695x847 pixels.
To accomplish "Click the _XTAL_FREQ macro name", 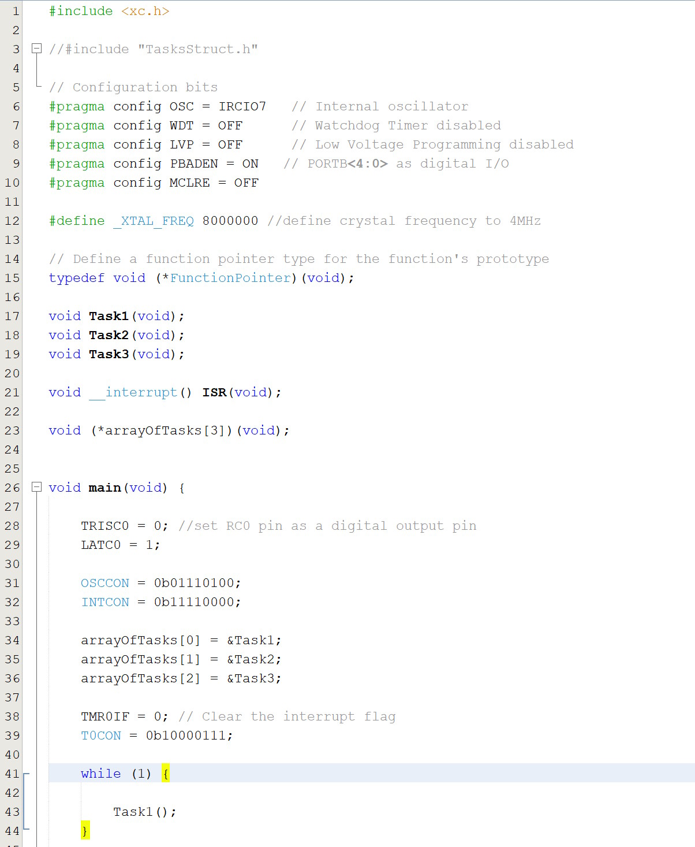I will [x=154, y=221].
